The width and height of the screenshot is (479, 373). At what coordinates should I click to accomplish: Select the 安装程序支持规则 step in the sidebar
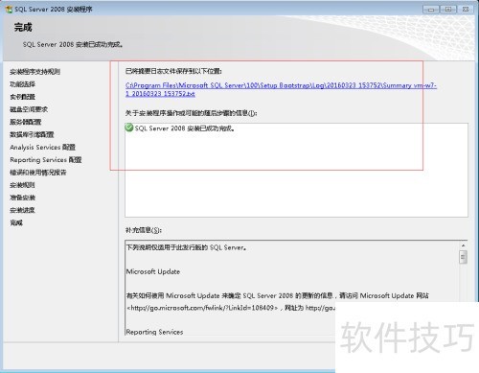click(x=34, y=72)
